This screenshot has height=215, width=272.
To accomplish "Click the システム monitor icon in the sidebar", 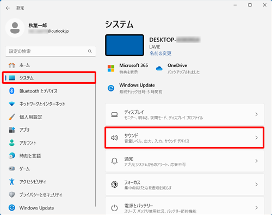I will click(x=12, y=78).
